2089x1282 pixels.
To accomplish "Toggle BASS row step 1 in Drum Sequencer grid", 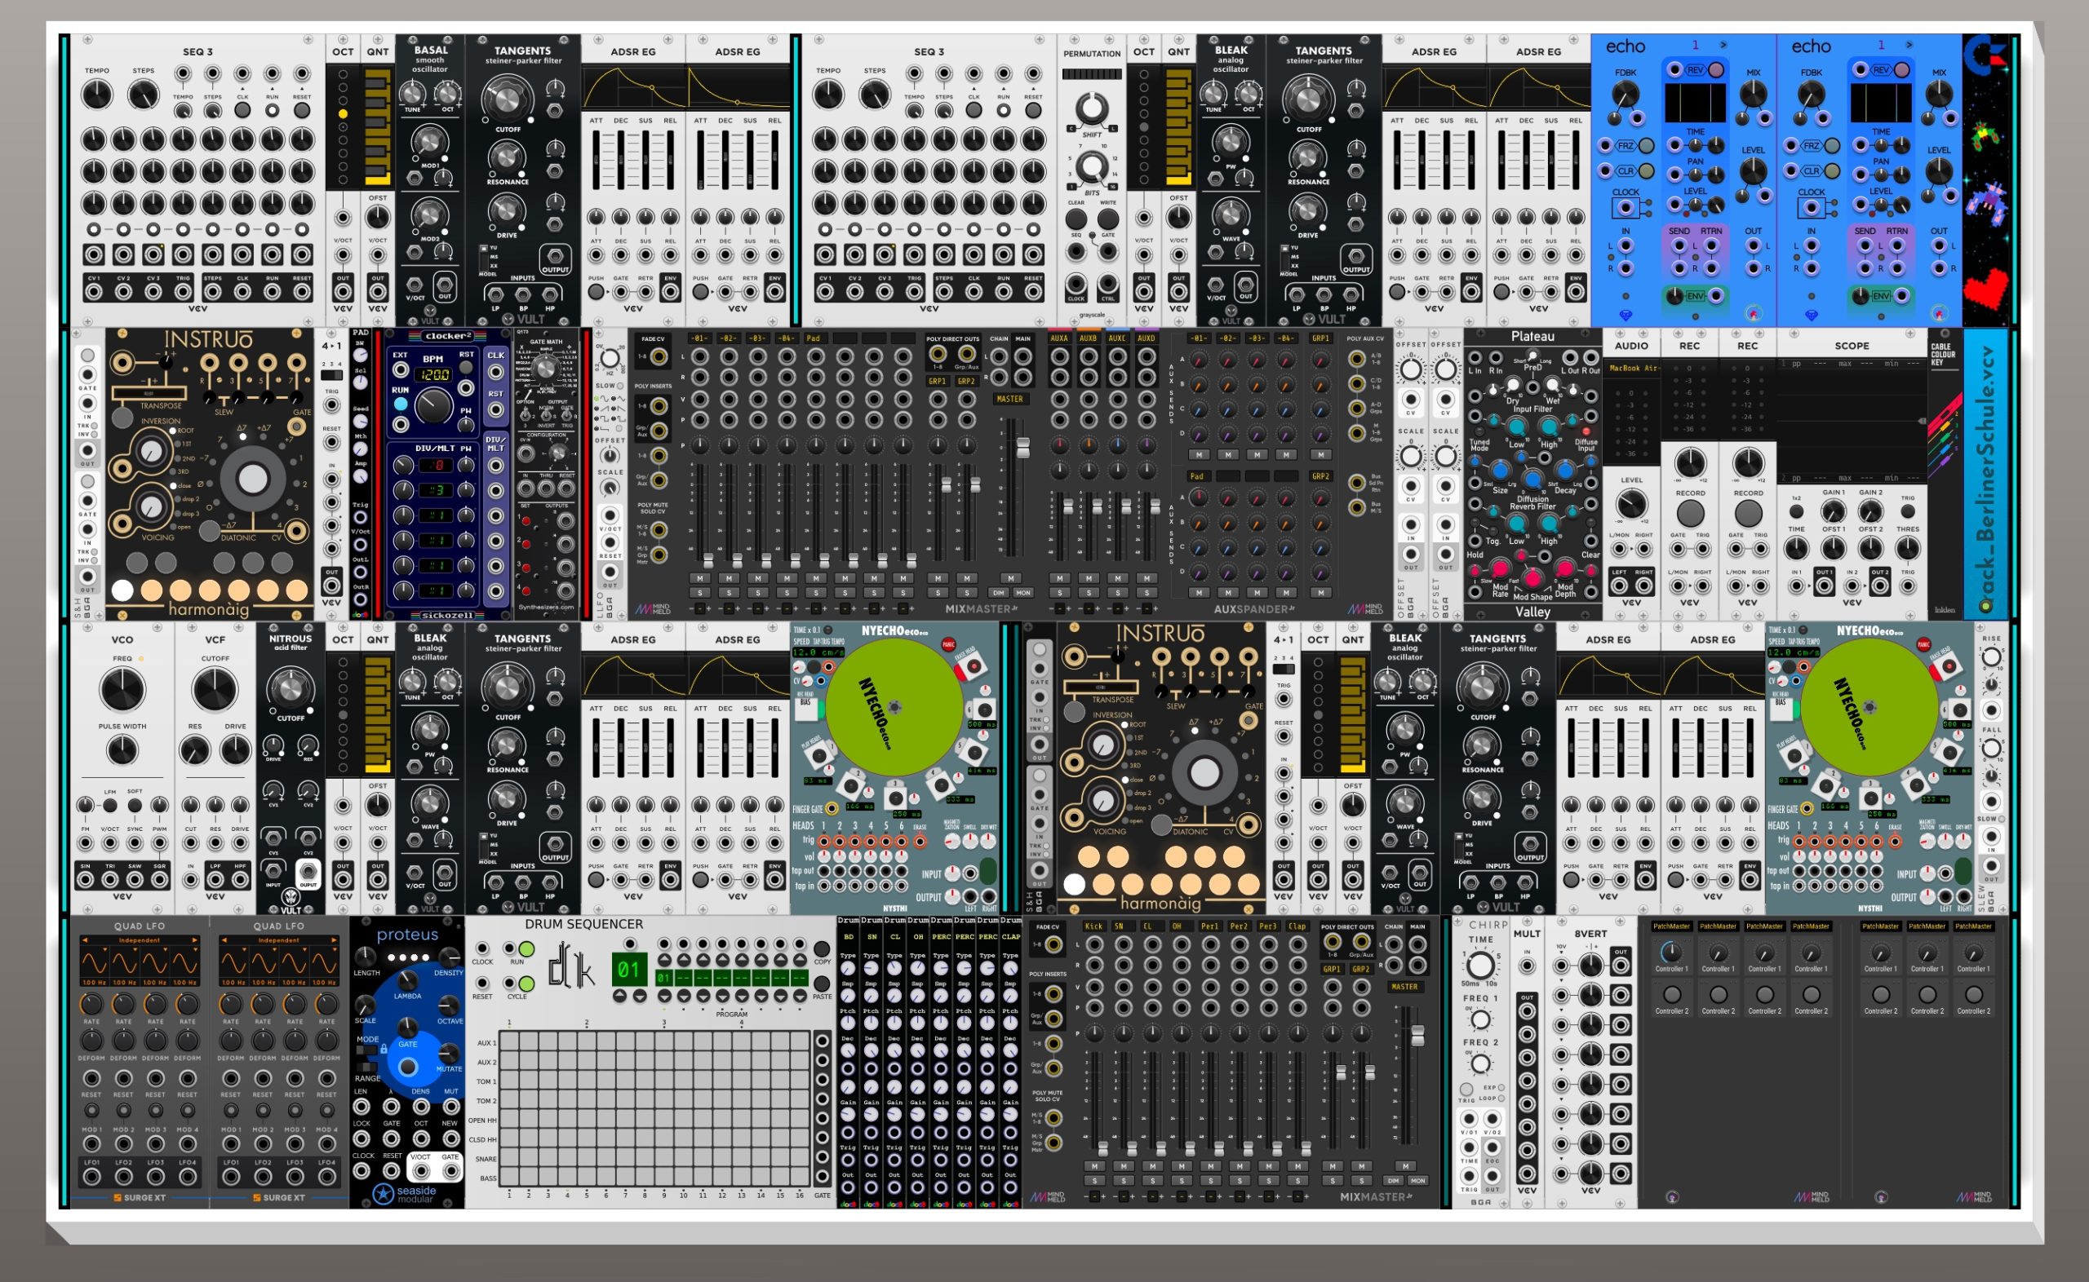I will pos(510,1178).
